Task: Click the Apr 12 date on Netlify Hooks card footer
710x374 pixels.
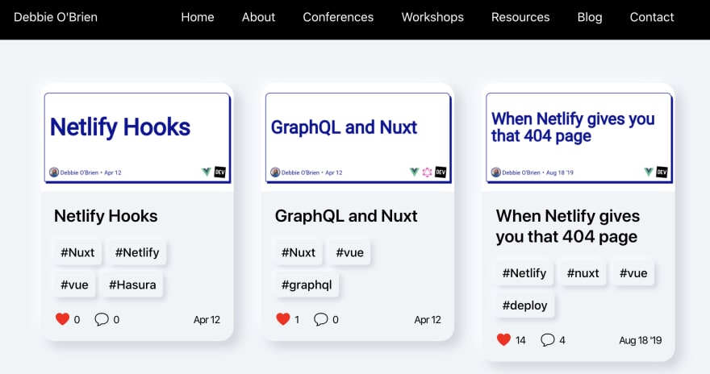Action: 207,320
